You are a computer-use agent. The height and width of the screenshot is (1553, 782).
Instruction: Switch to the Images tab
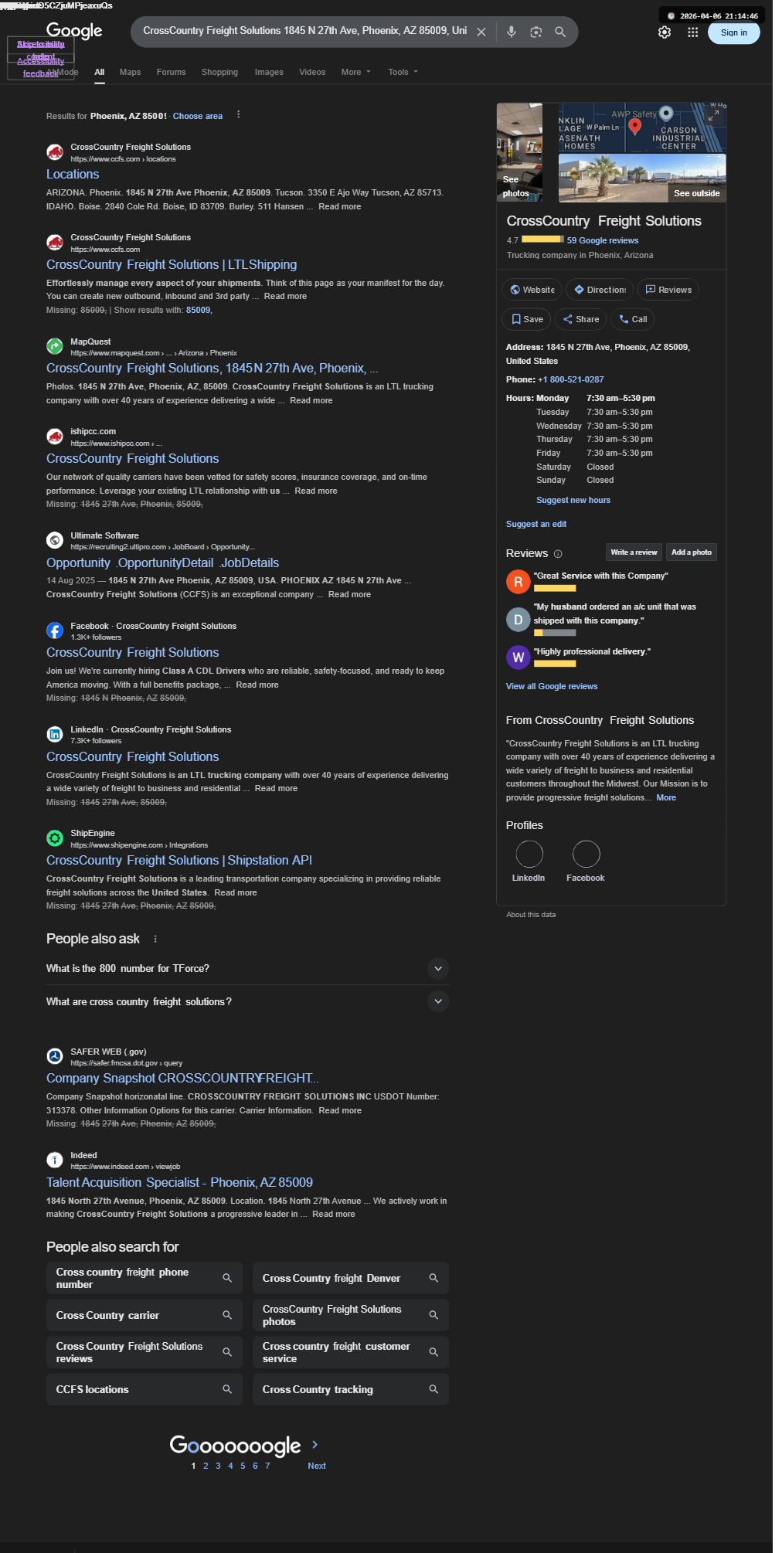(x=269, y=72)
